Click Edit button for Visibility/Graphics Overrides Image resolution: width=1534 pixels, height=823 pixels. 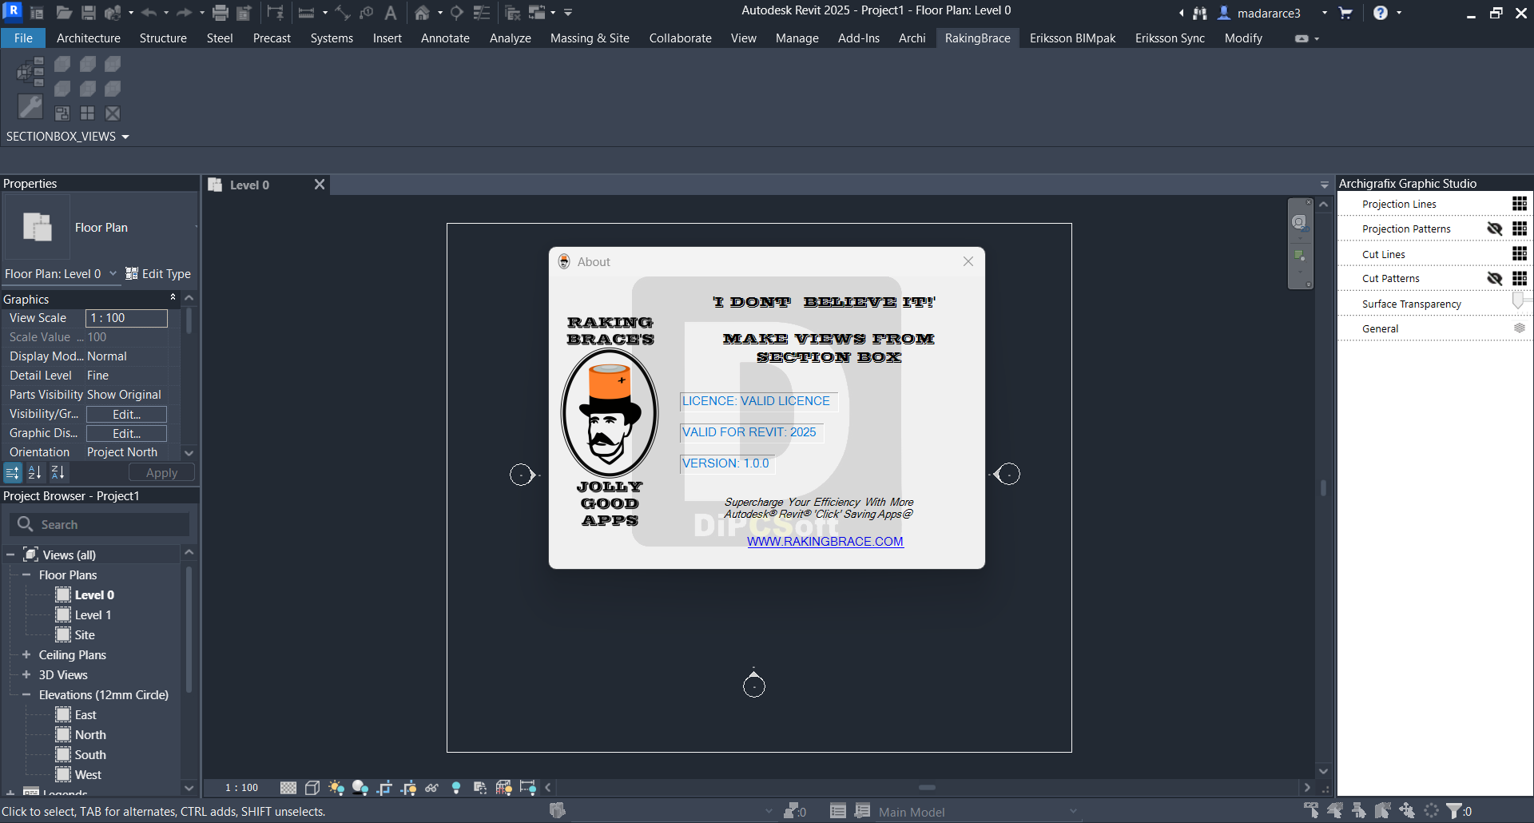click(126, 414)
